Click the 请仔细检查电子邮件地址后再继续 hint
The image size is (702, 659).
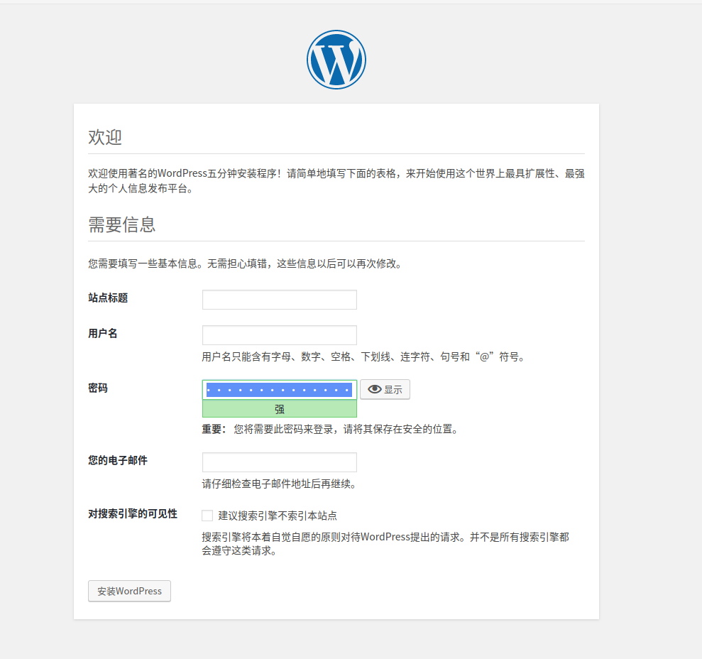point(279,484)
